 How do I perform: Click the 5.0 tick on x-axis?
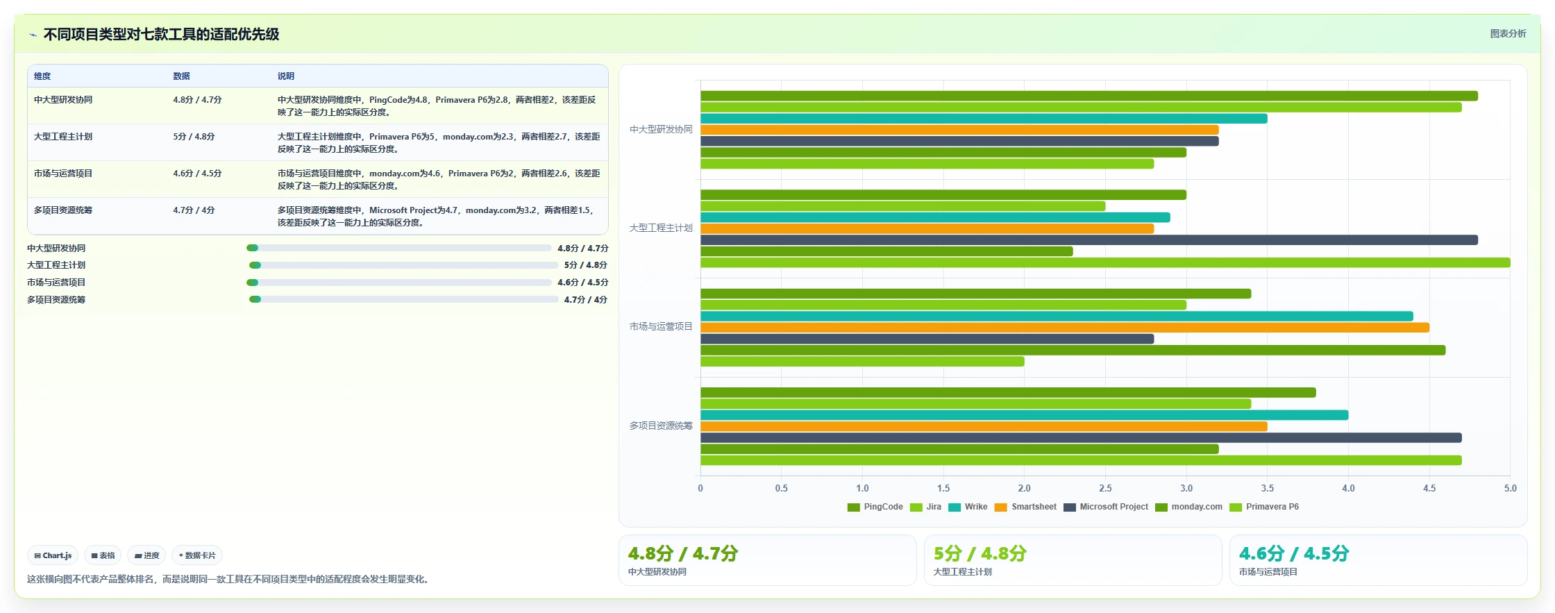click(1510, 489)
